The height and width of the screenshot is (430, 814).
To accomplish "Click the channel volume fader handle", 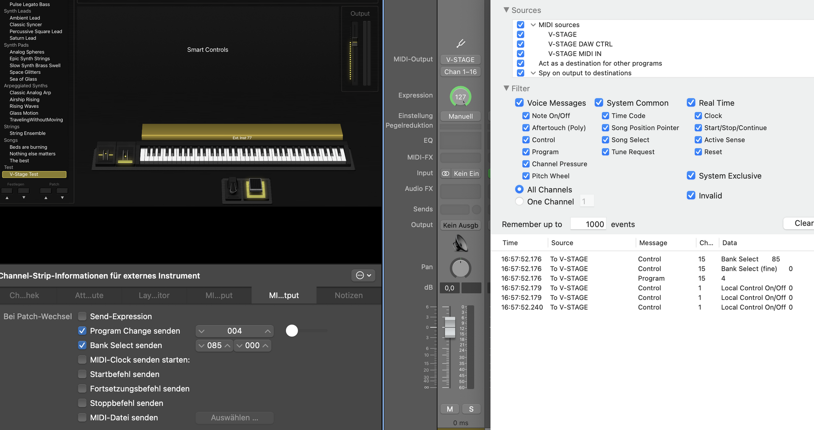I will pyautogui.click(x=449, y=327).
